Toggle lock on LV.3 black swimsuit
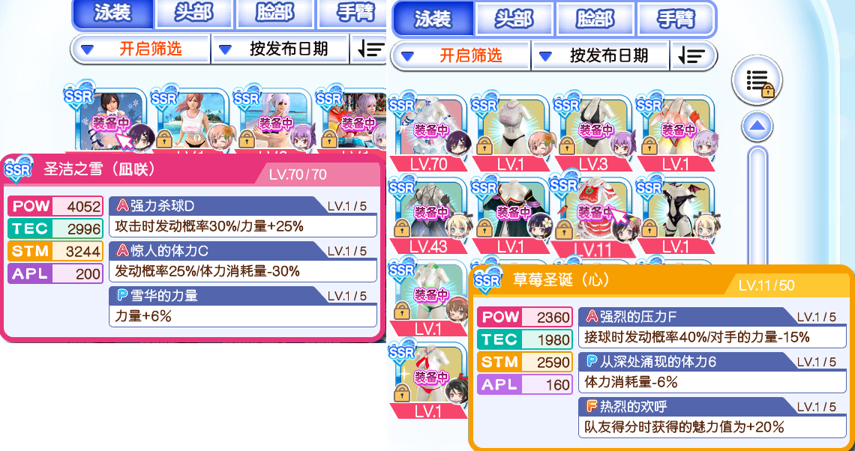The width and height of the screenshot is (855, 451). coord(566,144)
